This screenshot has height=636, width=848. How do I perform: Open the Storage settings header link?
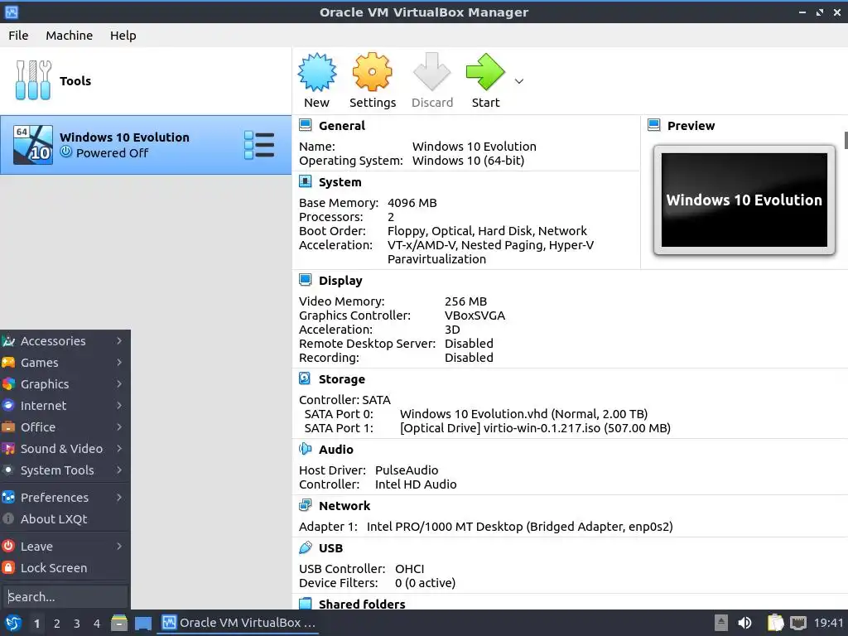[342, 379]
